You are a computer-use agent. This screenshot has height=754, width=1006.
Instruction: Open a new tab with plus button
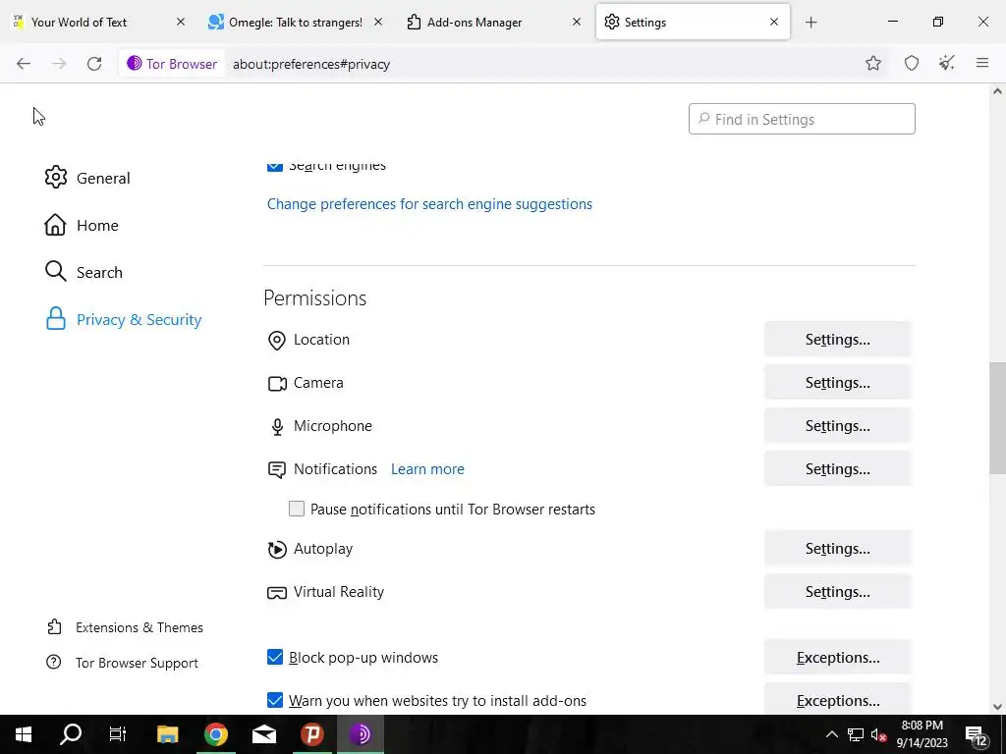coord(810,23)
